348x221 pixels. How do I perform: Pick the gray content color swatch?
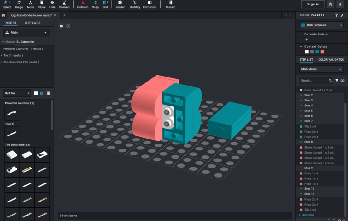312,52
